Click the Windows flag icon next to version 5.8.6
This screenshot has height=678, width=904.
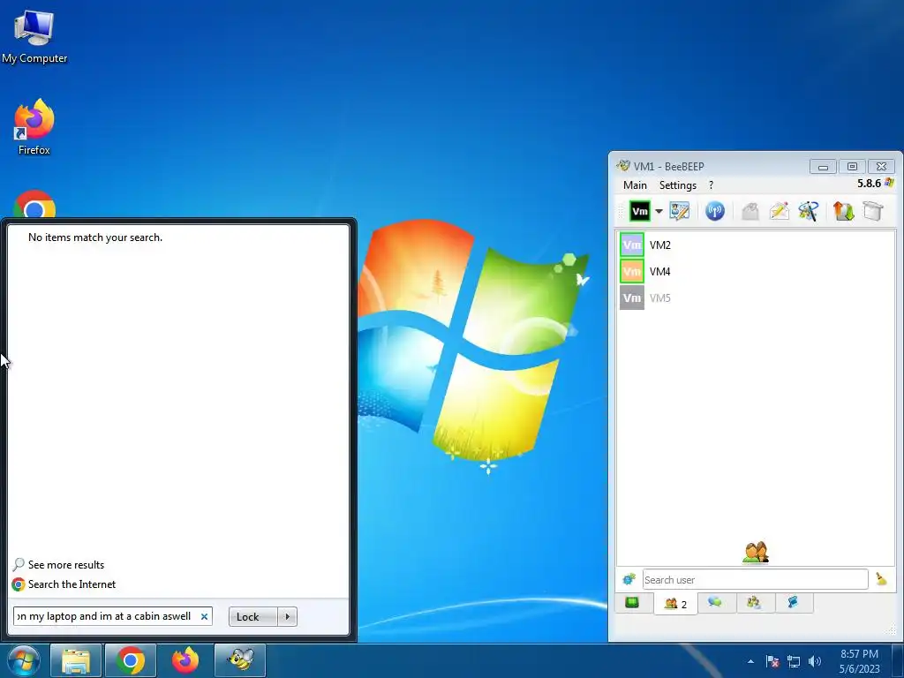tap(889, 183)
